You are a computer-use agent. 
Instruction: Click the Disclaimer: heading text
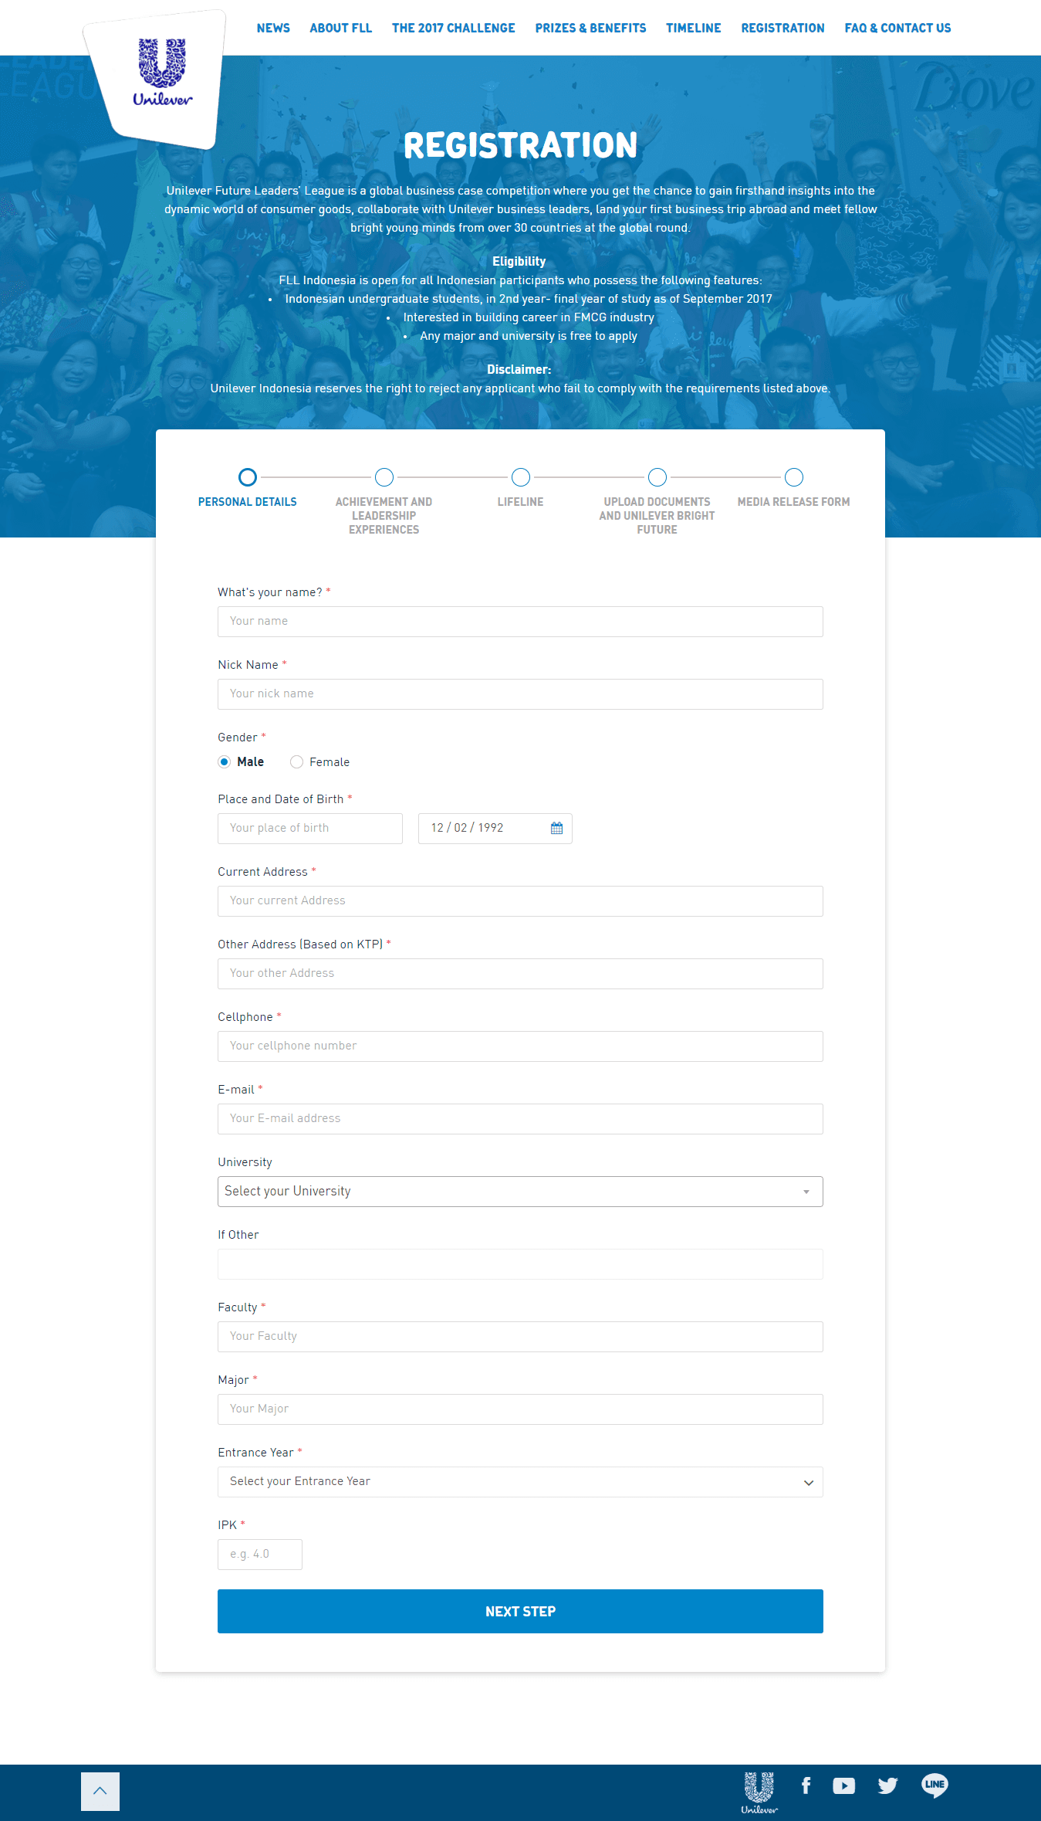click(x=519, y=370)
